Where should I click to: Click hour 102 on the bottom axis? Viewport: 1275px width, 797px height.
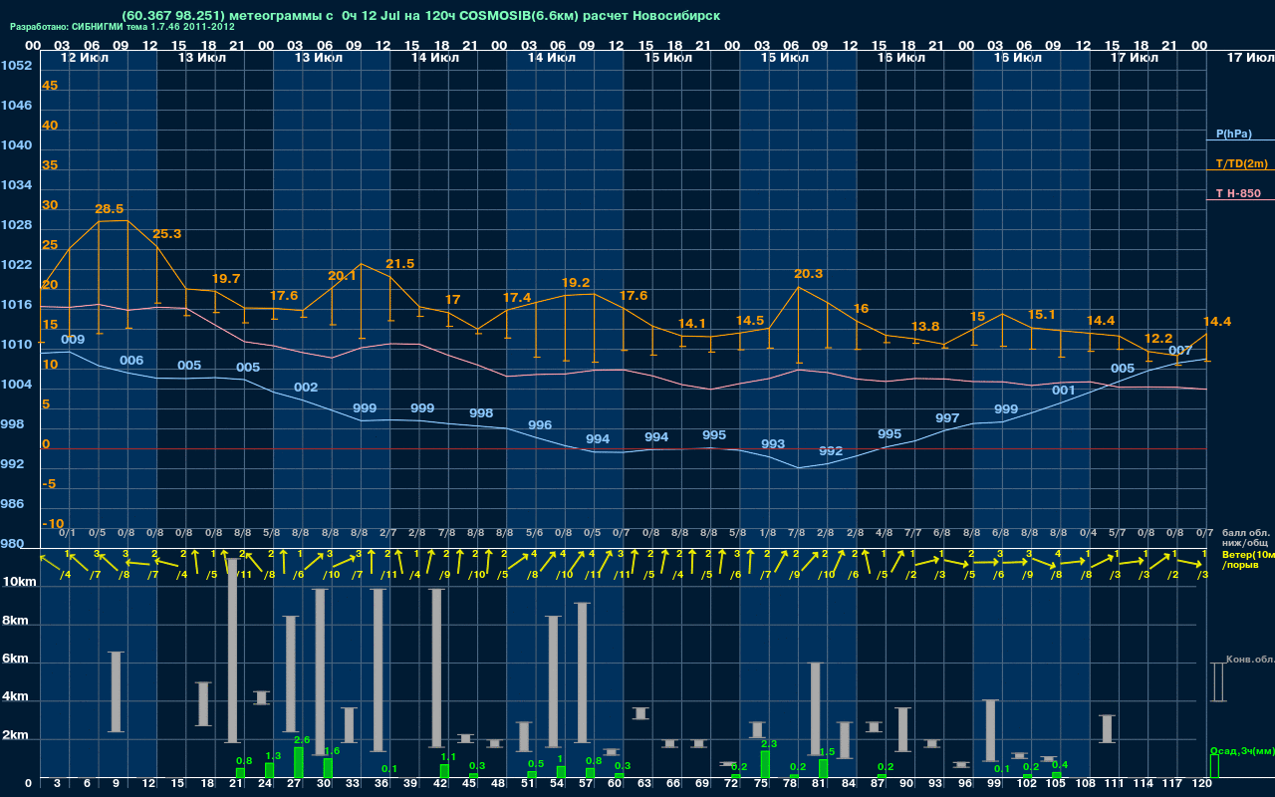1027,784
